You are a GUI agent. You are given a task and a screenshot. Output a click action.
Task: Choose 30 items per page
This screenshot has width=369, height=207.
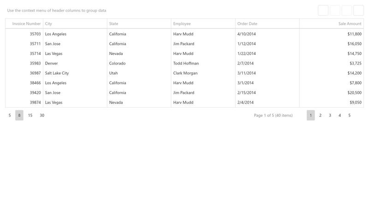42,115
